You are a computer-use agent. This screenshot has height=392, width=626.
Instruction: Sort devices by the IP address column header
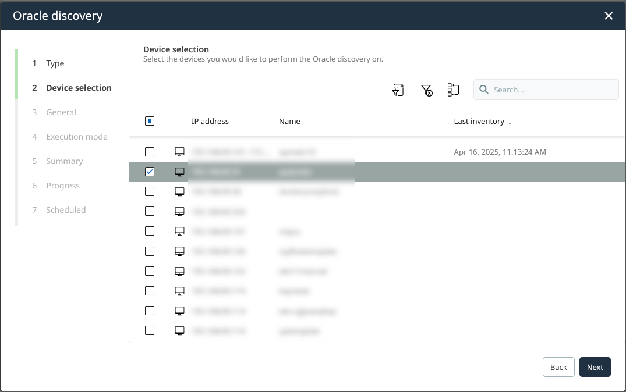click(210, 120)
